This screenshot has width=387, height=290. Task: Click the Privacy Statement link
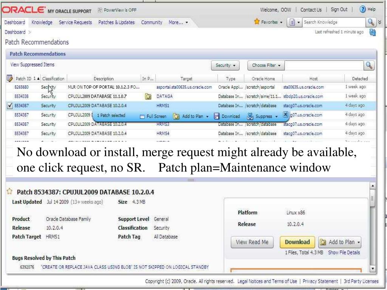pos(320,281)
